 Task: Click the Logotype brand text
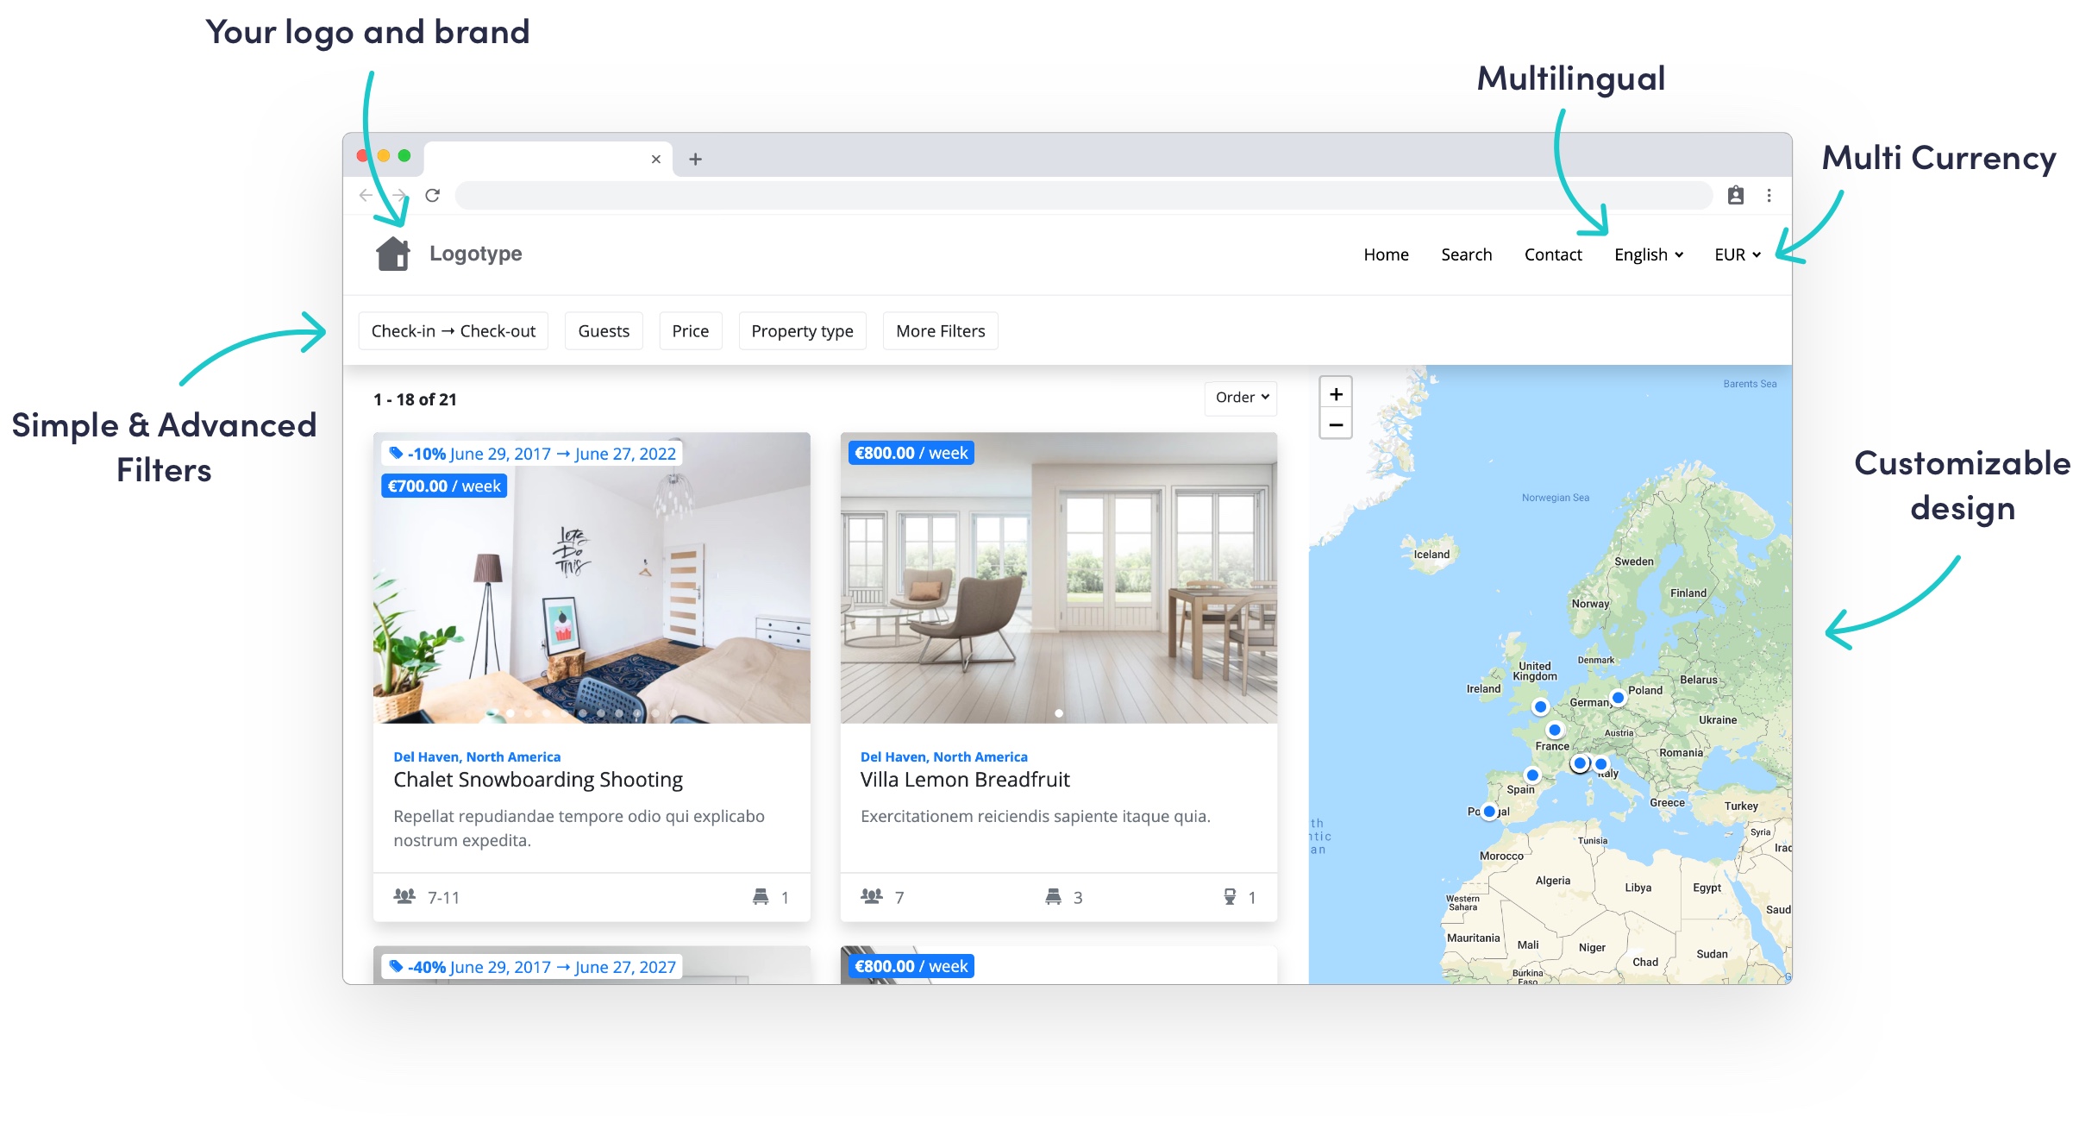click(x=476, y=254)
